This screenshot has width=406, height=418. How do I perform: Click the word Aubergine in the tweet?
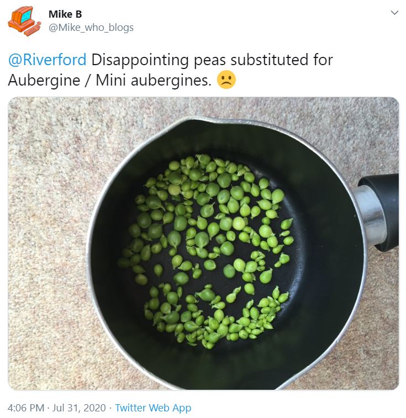[x=44, y=80]
